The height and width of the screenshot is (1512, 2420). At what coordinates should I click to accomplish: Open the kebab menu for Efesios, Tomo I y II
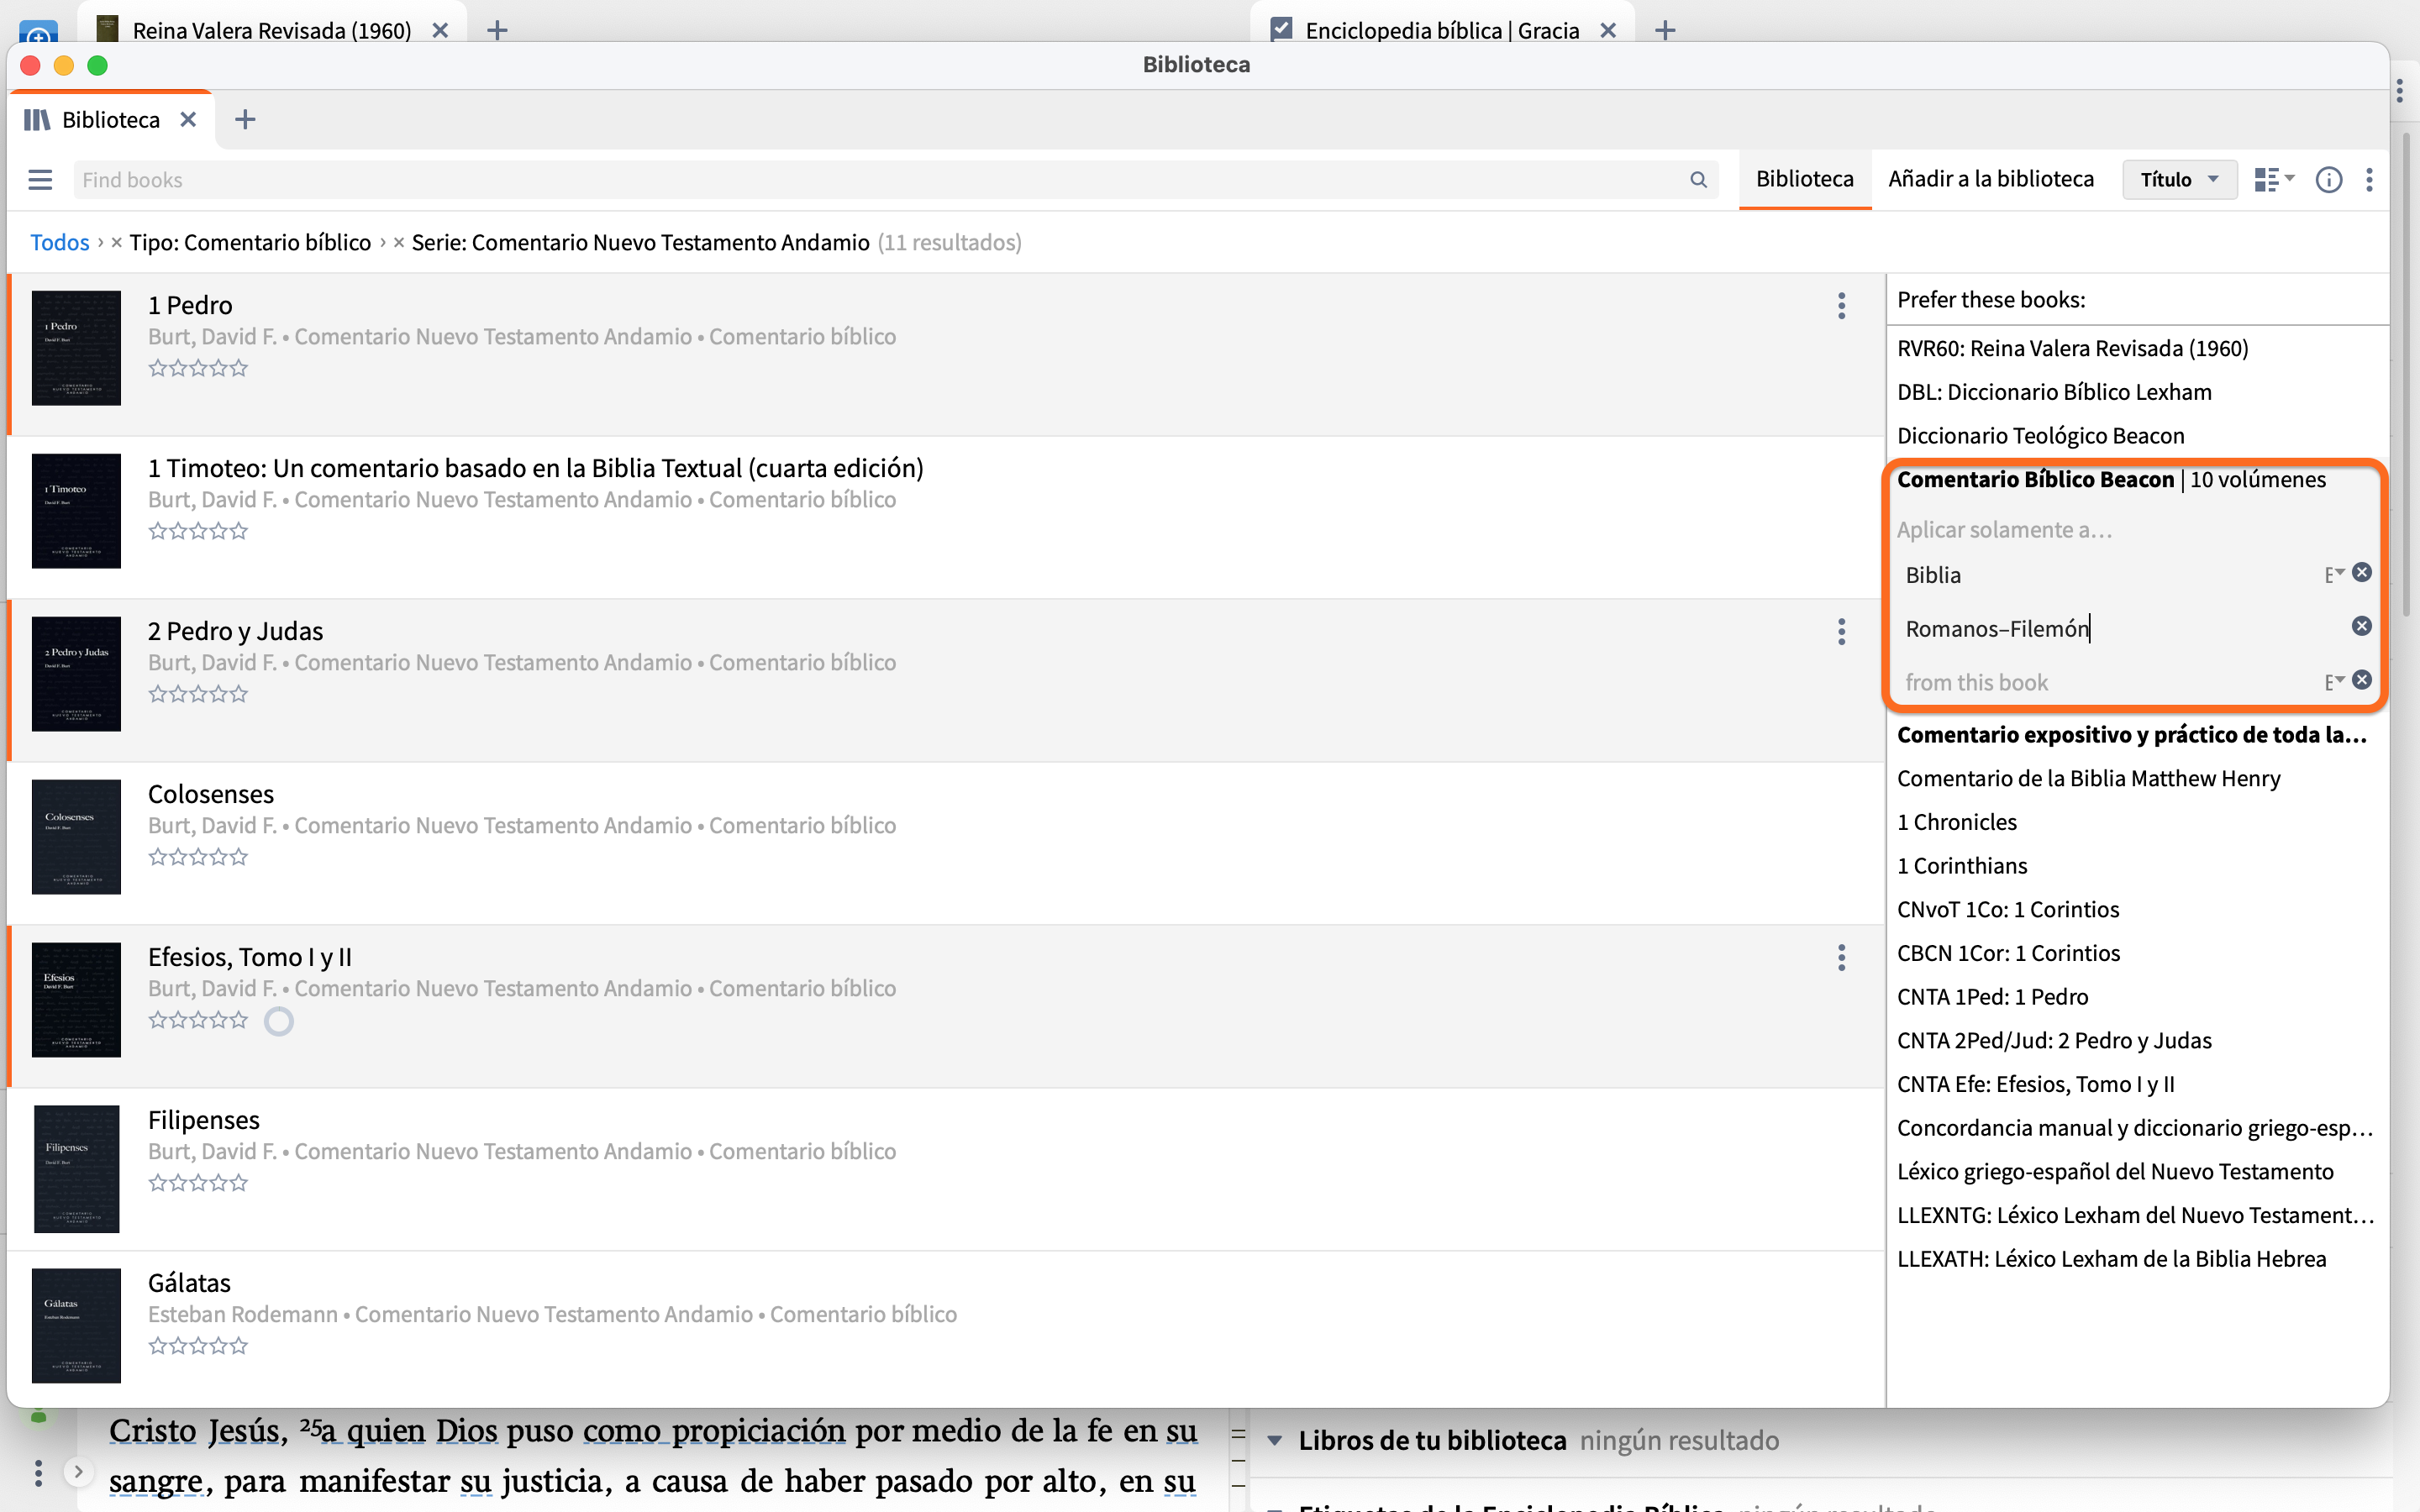(x=1841, y=958)
